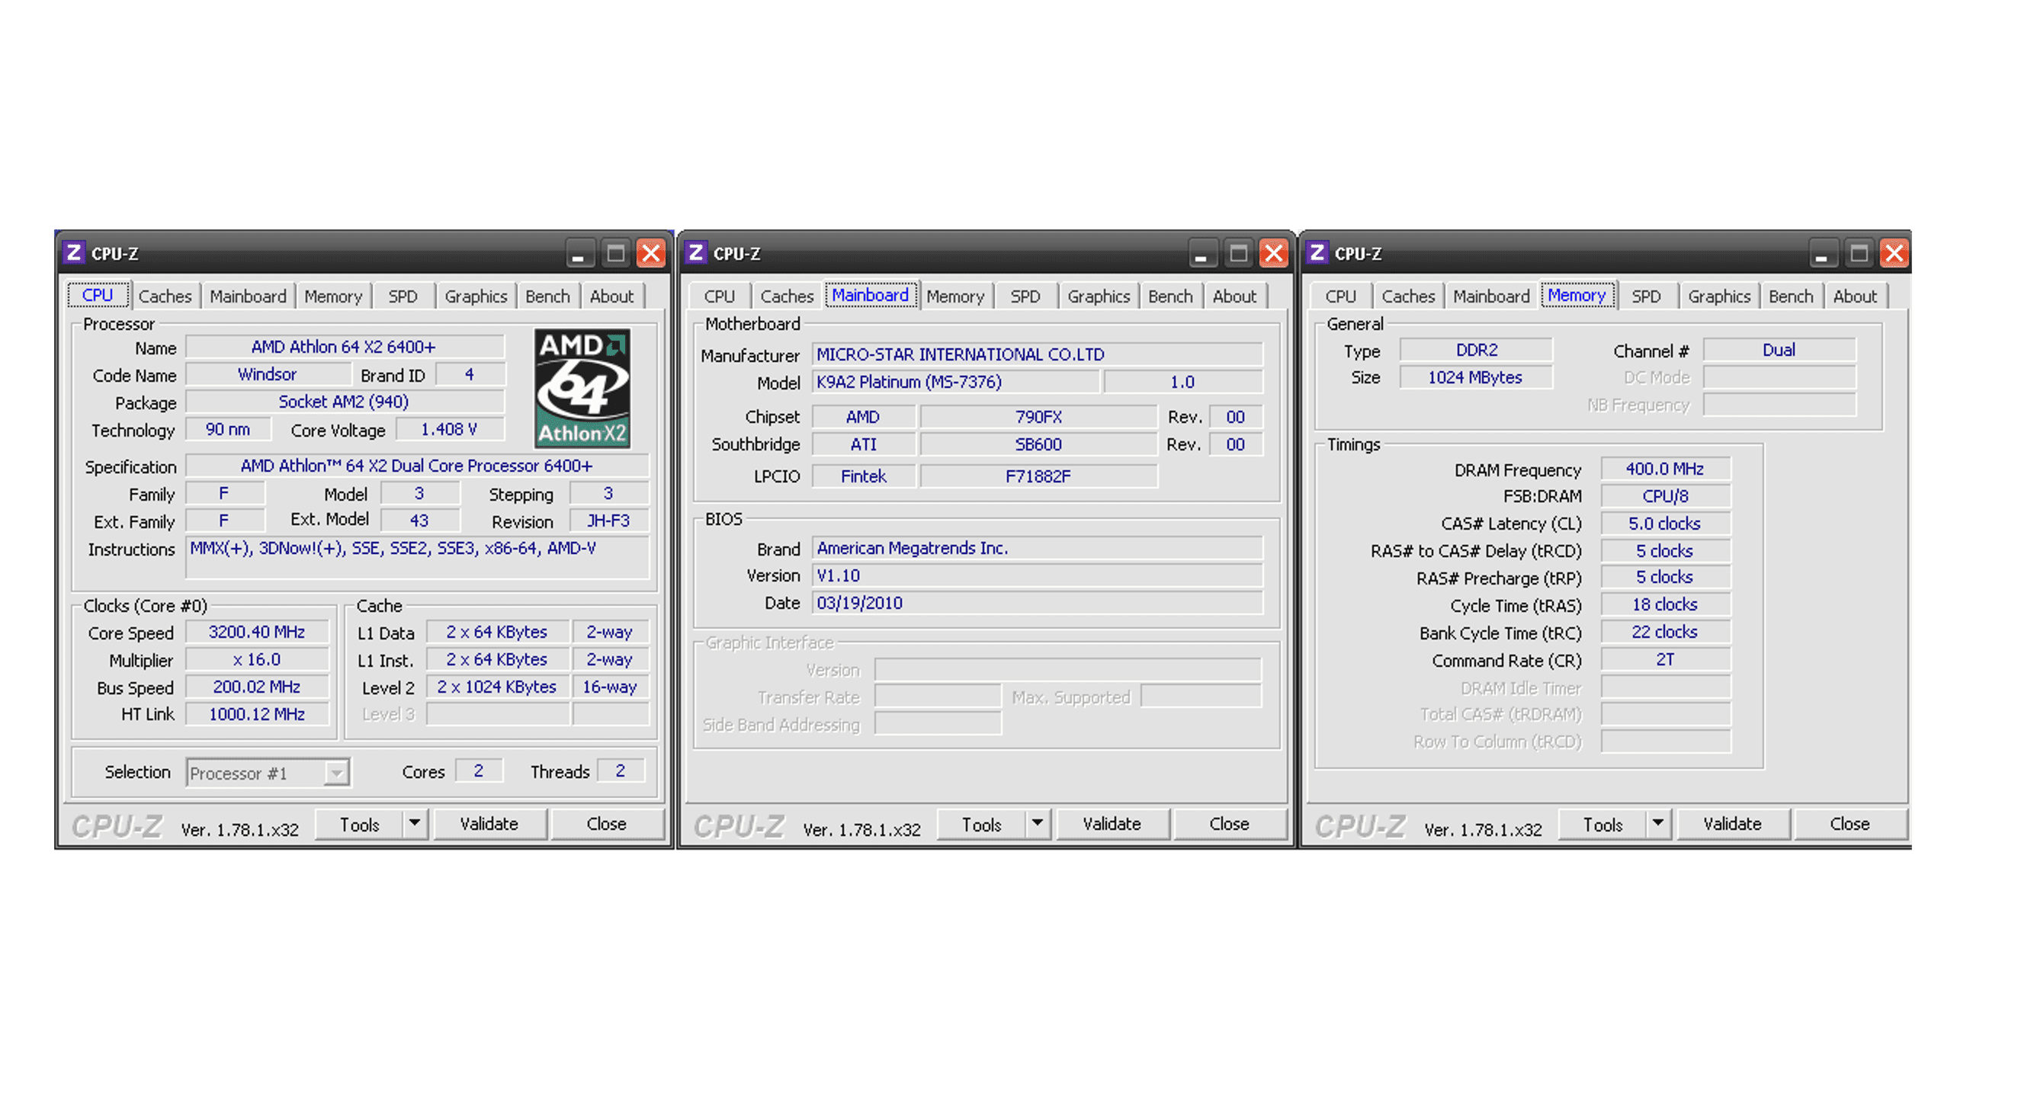The height and width of the screenshot is (1102, 2034).
Task: Click the LPCIO value F71882F
Action: [x=1038, y=476]
